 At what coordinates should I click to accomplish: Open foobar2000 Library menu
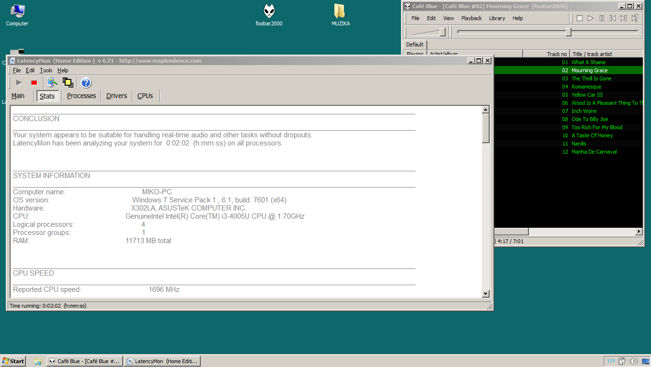pyautogui.click(x=497, y=18)
